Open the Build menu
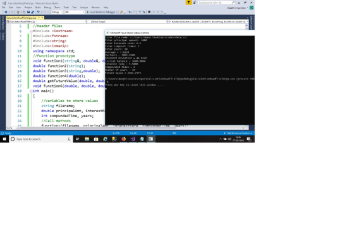 click(38, 8)
